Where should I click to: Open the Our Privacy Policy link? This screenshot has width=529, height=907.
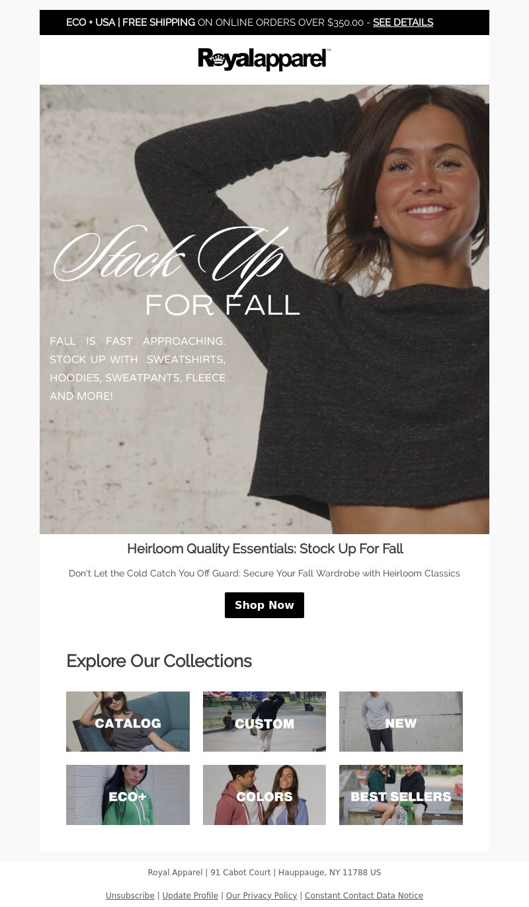click(x=261, y=896)
